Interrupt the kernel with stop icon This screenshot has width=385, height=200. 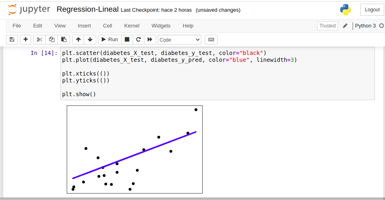coord(127,40)
